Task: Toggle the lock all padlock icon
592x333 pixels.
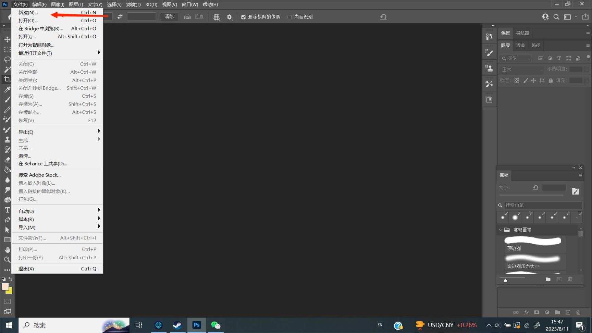Action: click(551, 81)
